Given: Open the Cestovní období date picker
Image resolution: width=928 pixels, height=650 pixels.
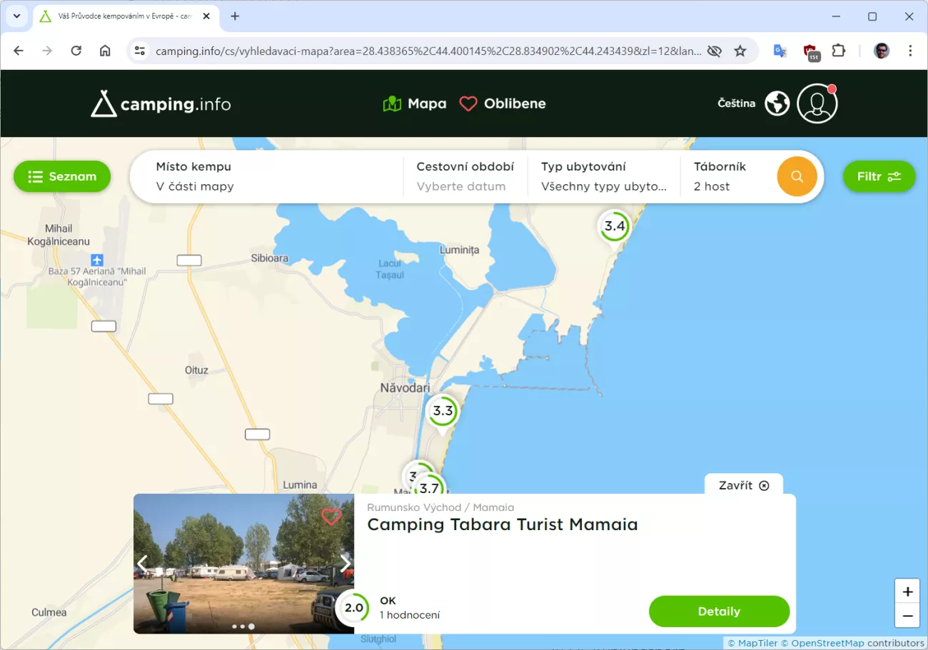Looking at the screenshot, I should (465, 176).
